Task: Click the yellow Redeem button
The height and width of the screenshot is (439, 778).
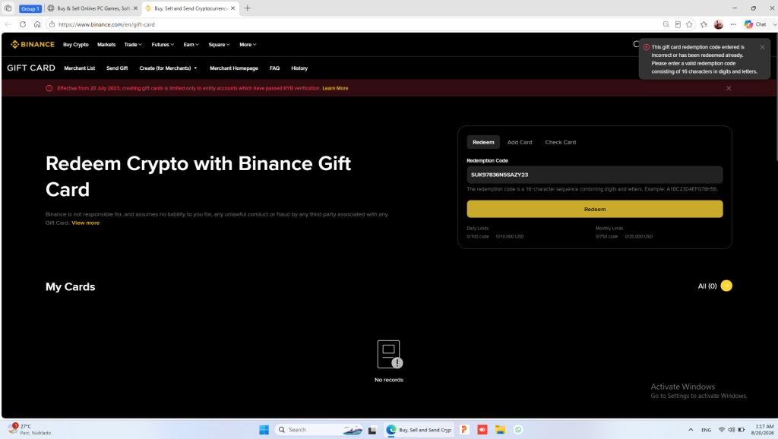Action: pos(594,209)
